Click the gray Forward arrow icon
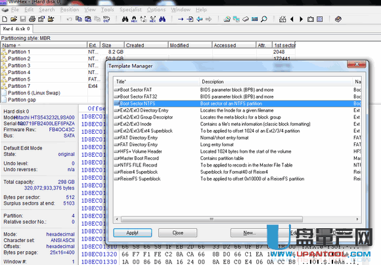Screen dimensions: 381x265 tap(208, 19)
